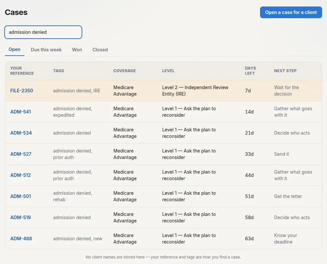Open the Won tab
Image resolution: width=327 pixels, height=264 pixels.
point(77,50)
